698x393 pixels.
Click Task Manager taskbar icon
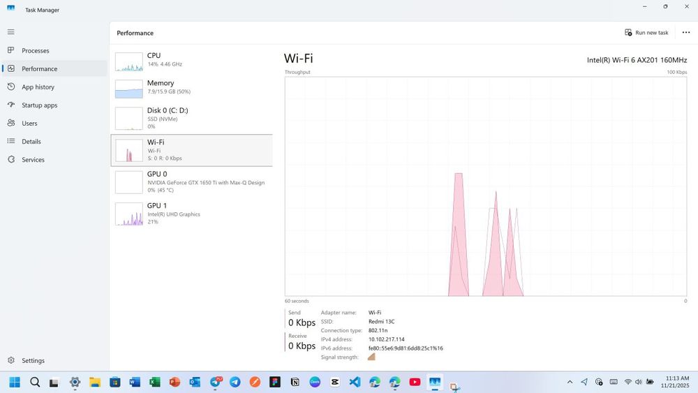coord(434,382)
